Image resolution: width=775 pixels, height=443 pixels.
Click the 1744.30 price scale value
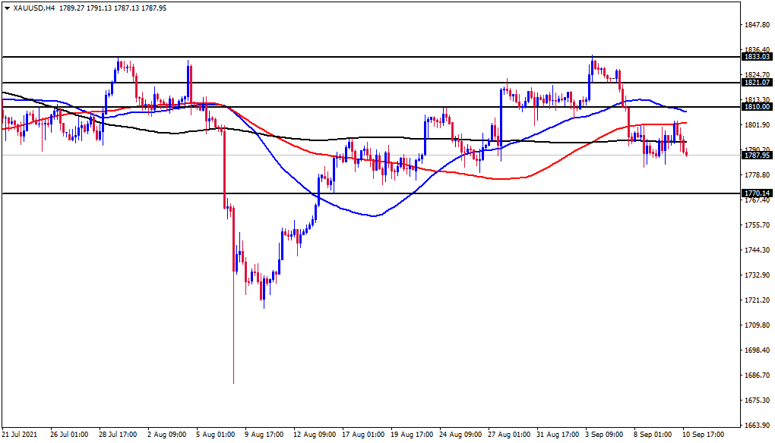pos(758,250)
